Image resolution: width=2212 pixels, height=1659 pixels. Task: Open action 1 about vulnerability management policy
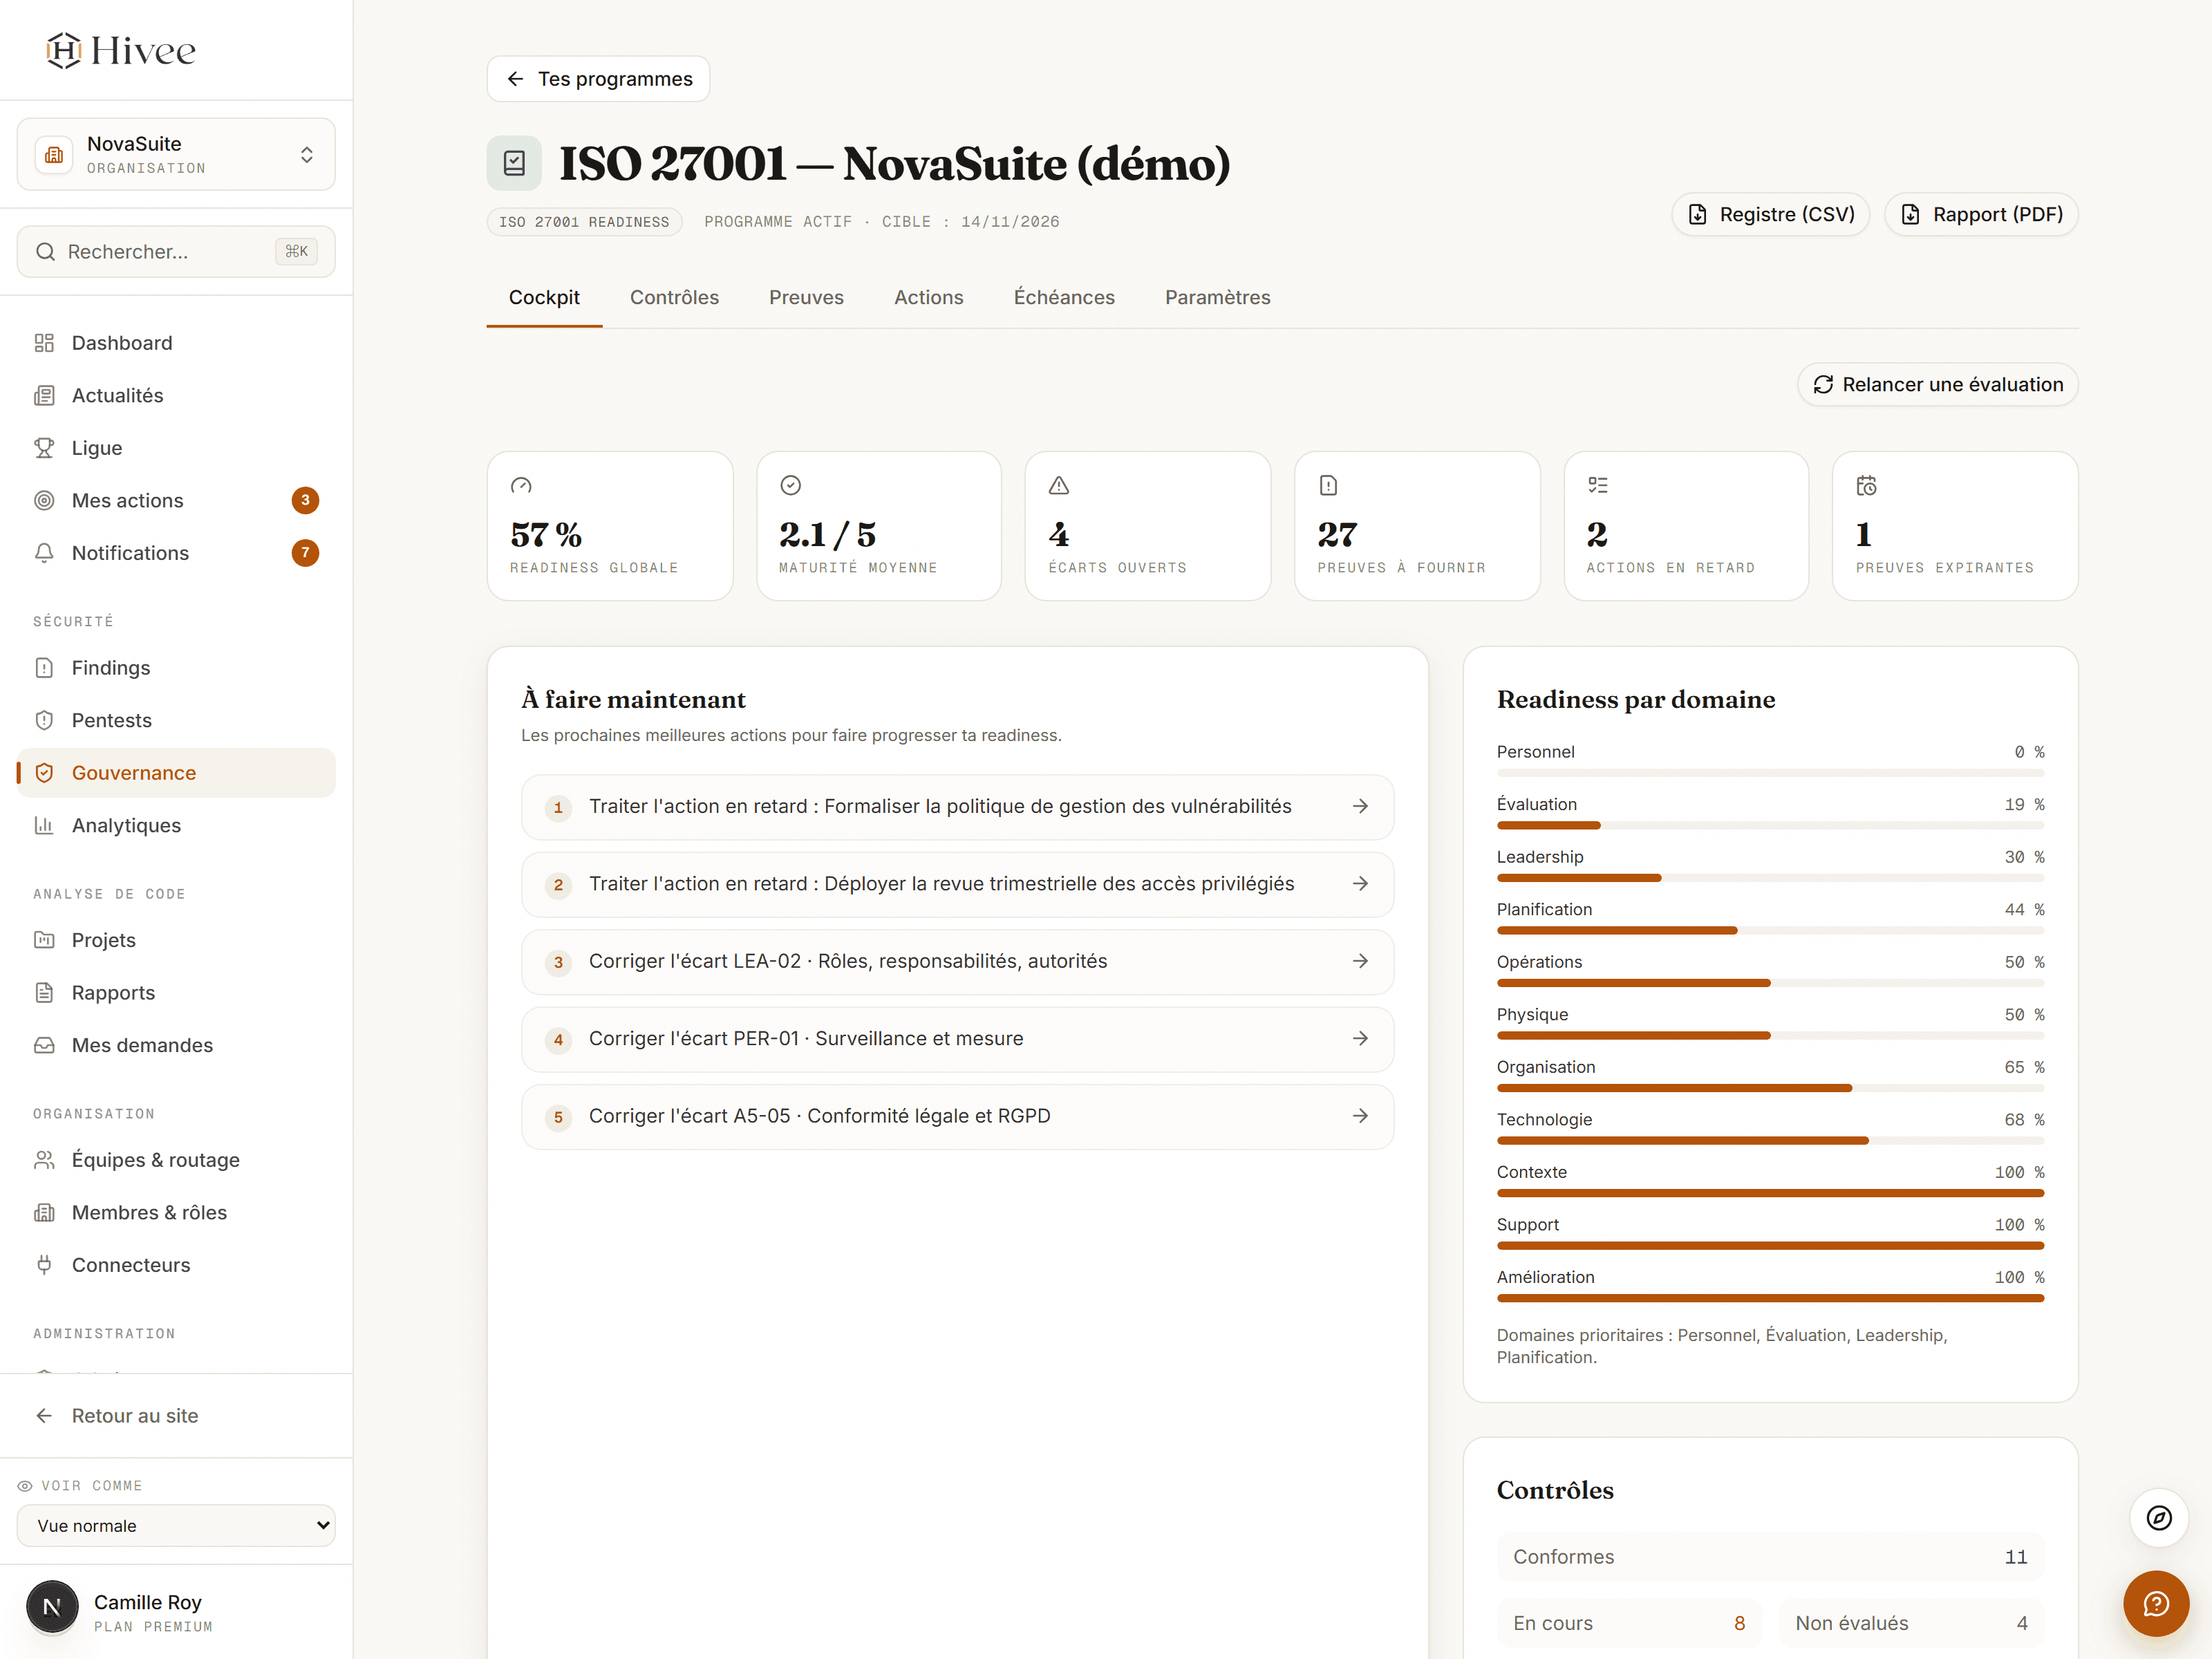pyautogui.click(x=957, y=807)
